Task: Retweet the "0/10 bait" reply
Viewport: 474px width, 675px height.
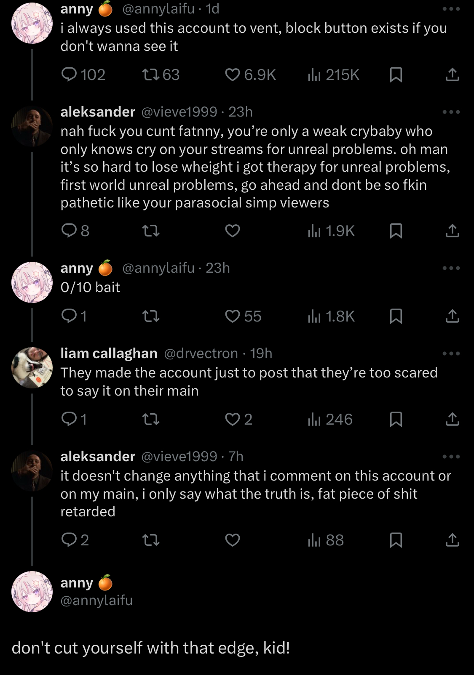Action: click(151, 316)
